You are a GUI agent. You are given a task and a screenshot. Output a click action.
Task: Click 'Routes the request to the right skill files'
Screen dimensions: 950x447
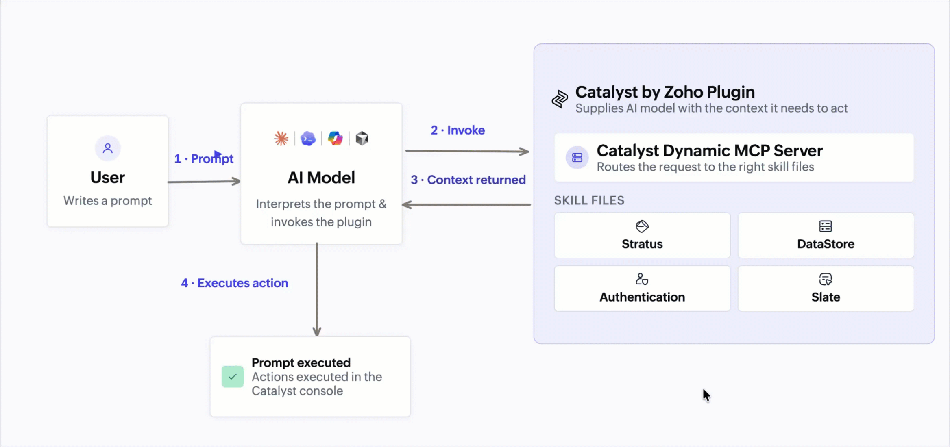[705, 167]
